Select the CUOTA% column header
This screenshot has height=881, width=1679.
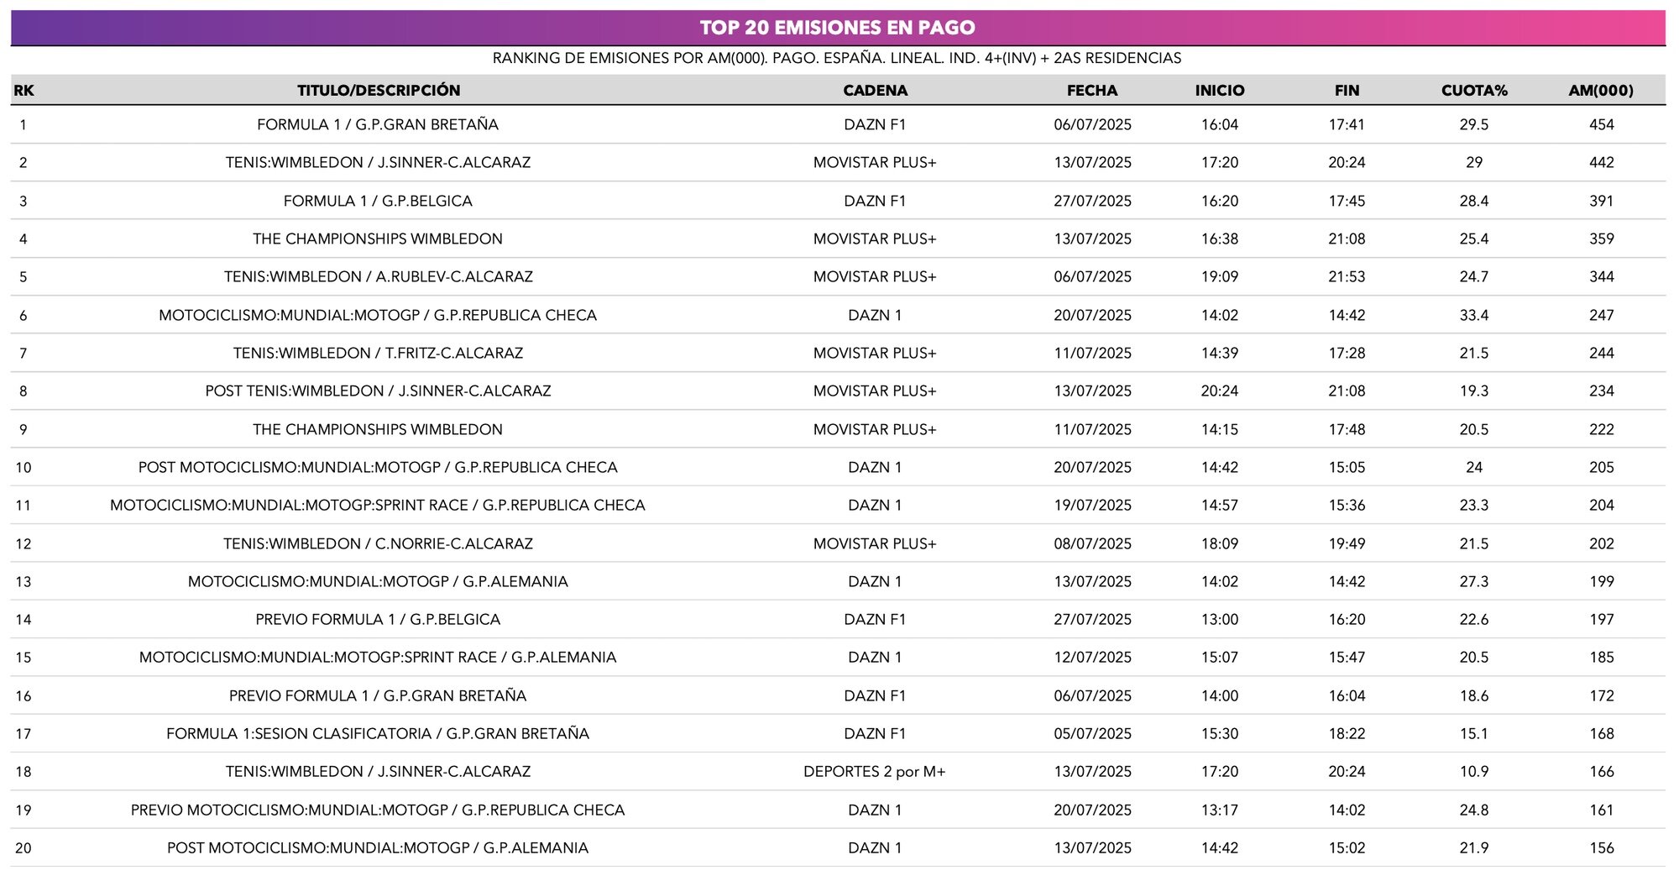coord(1473,91)
